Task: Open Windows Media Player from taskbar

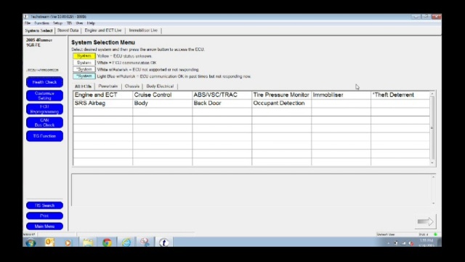Action: 68,242
